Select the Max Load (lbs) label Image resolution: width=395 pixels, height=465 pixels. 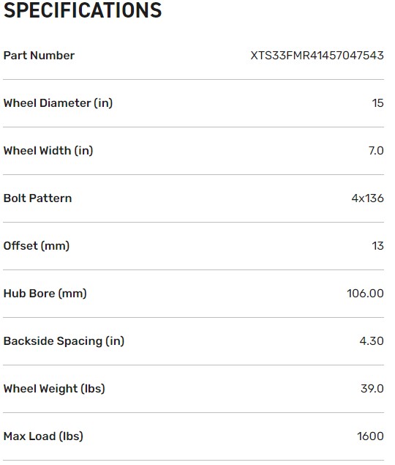coord(43,436)
